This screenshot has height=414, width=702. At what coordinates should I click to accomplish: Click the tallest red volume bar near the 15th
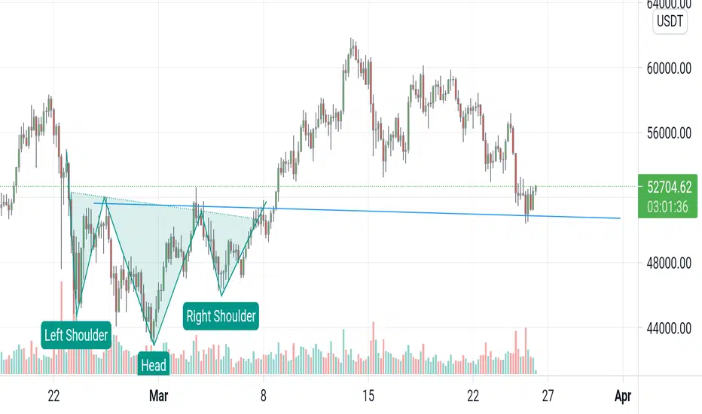coord(373,348)
